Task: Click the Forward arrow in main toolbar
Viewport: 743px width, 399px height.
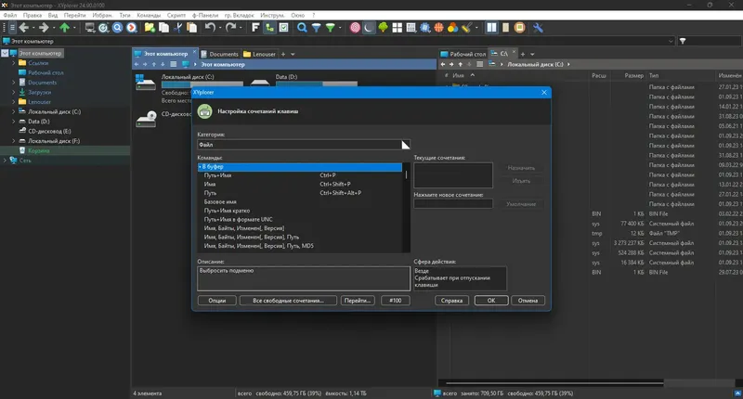Action: pyautogui.click(x=44, y=28)
